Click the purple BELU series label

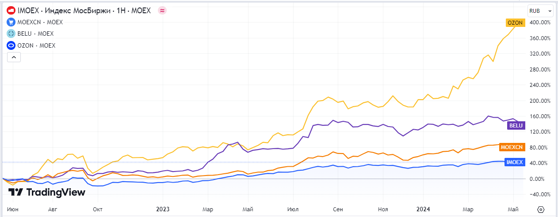tap(516, 126)
